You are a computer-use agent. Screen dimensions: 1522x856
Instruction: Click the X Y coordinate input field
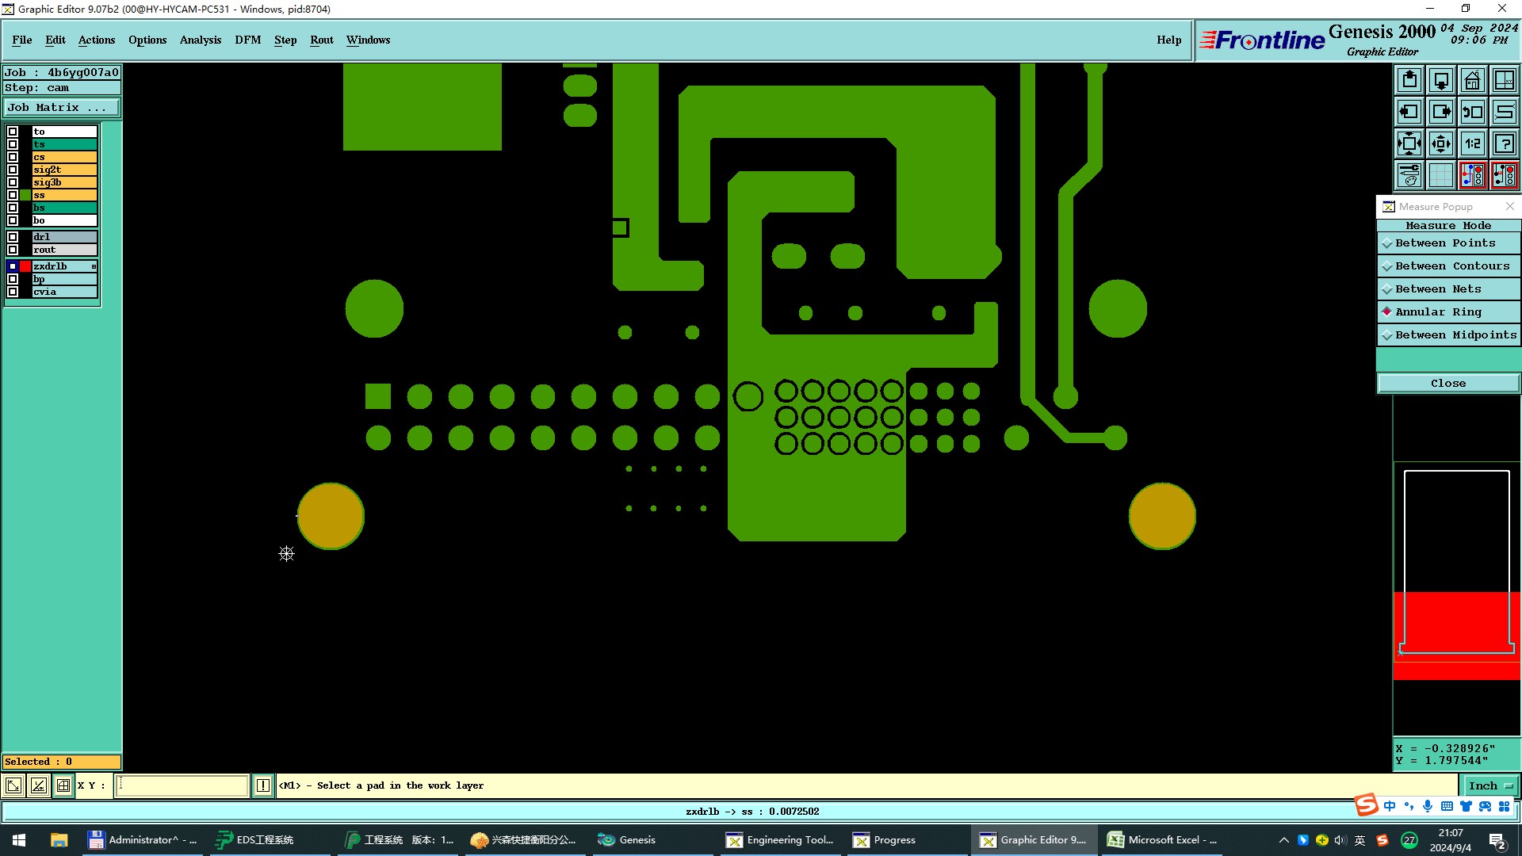click(182, 785)
